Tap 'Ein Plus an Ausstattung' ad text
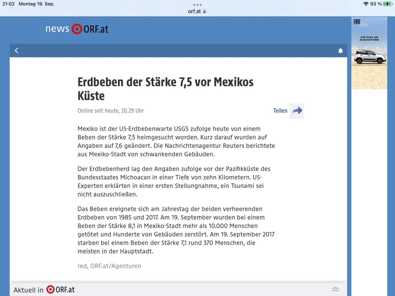The image size is (395, 296). [369, 39]
